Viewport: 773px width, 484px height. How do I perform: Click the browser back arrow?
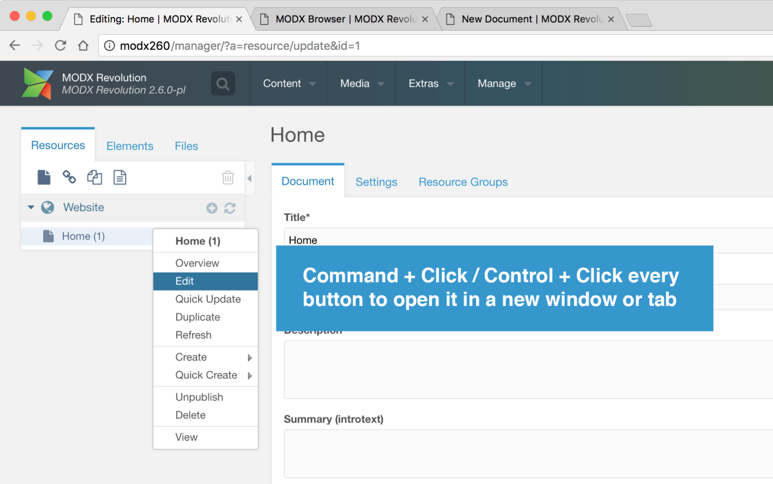15,45
